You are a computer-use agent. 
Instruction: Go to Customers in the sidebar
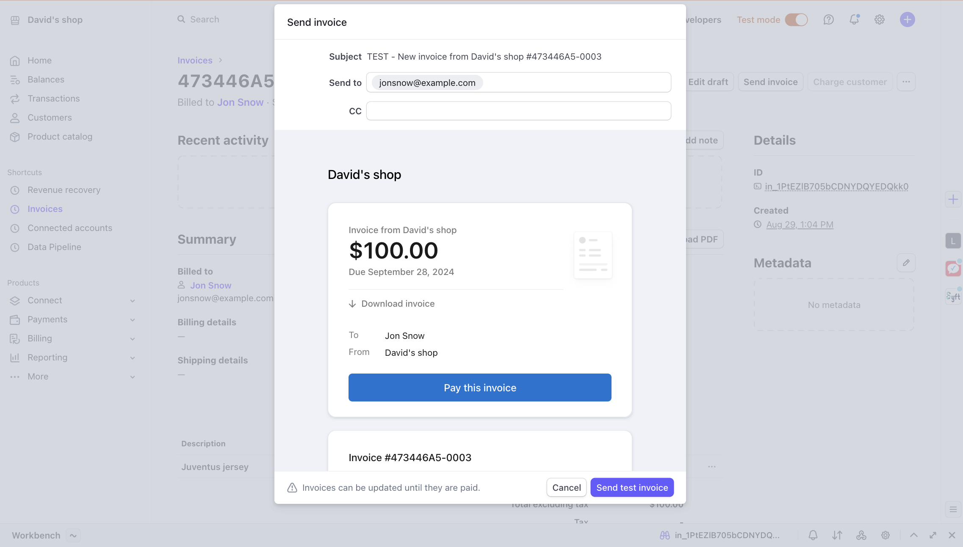pyautogui.click(x=50, y=118)
